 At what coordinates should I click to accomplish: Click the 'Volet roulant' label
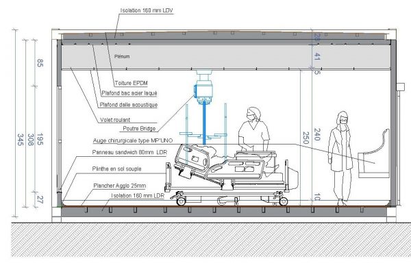[x=115, y=120]
